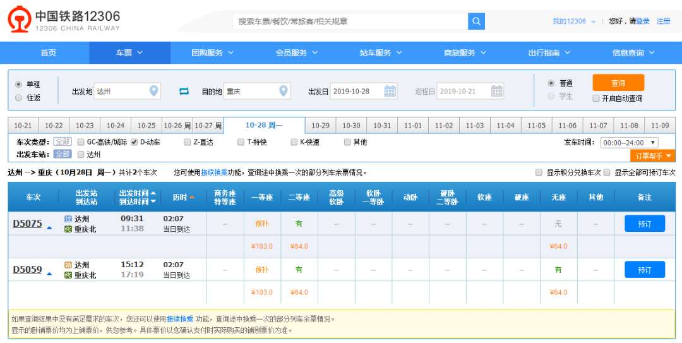Click the 出发地 location pin icon

[153, 91]
